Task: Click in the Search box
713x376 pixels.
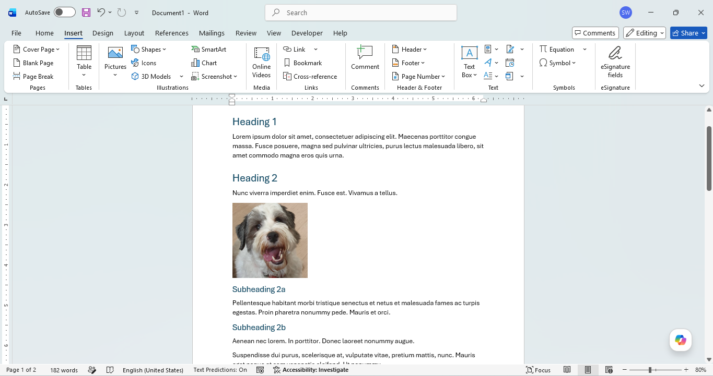Action: 361,13
